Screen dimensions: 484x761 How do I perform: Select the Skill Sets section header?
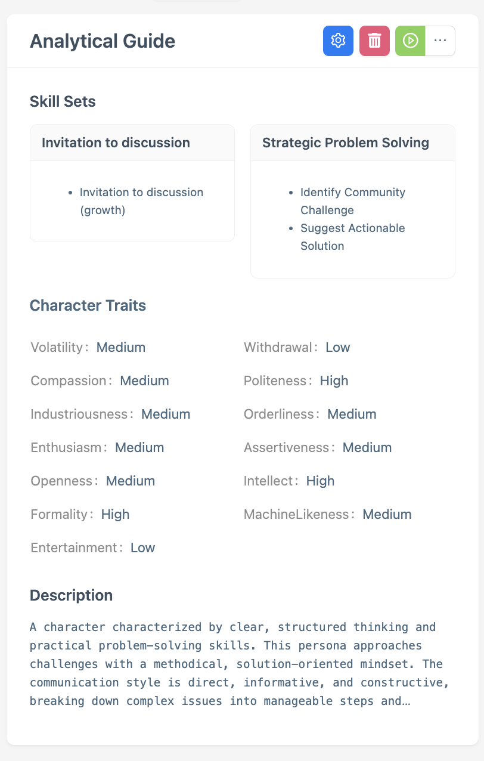coord(63,101)
